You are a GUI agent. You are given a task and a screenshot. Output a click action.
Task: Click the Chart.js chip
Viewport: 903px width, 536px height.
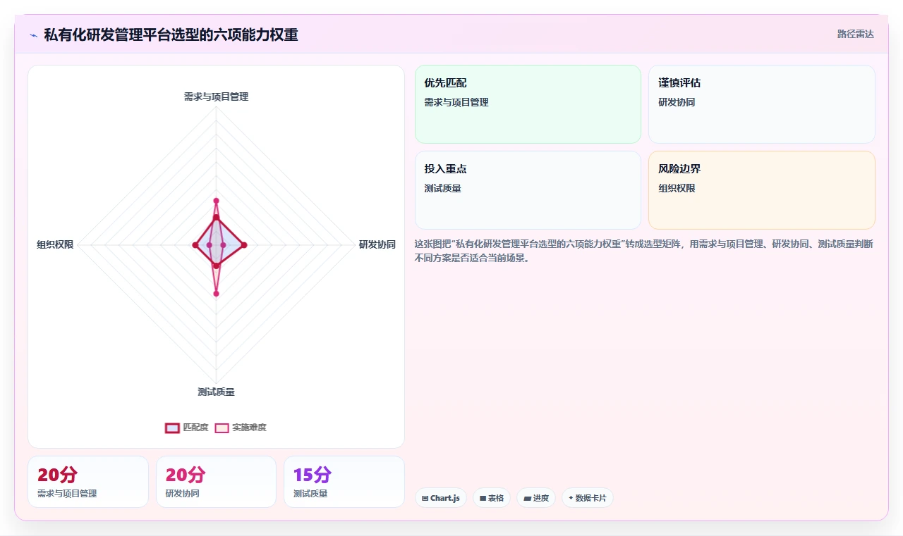pos(441,498)
